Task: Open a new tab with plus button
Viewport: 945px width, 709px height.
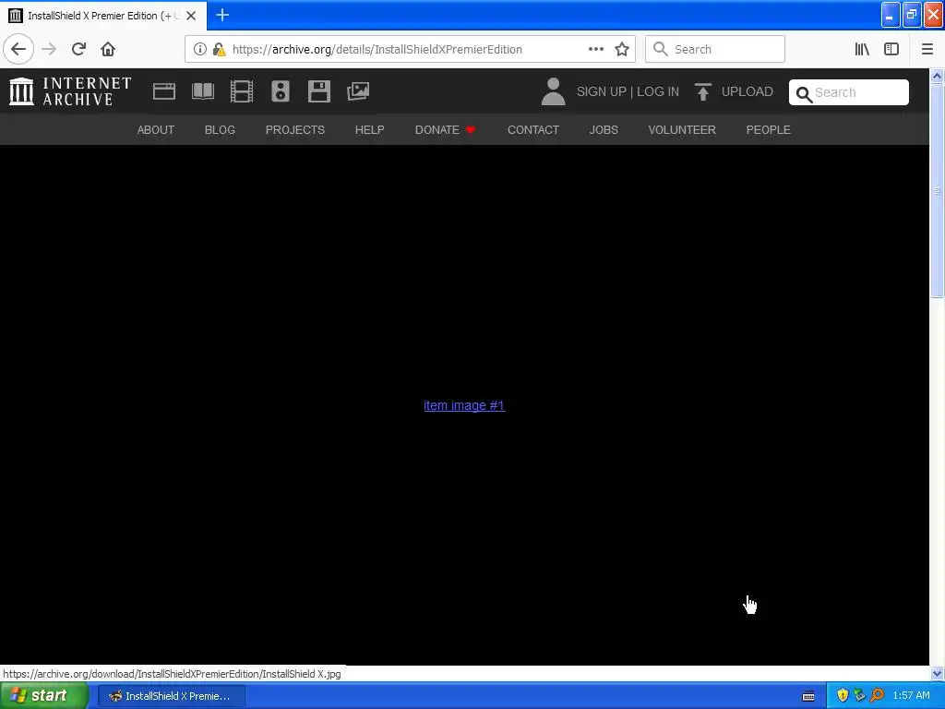Action: coord(222,15)
